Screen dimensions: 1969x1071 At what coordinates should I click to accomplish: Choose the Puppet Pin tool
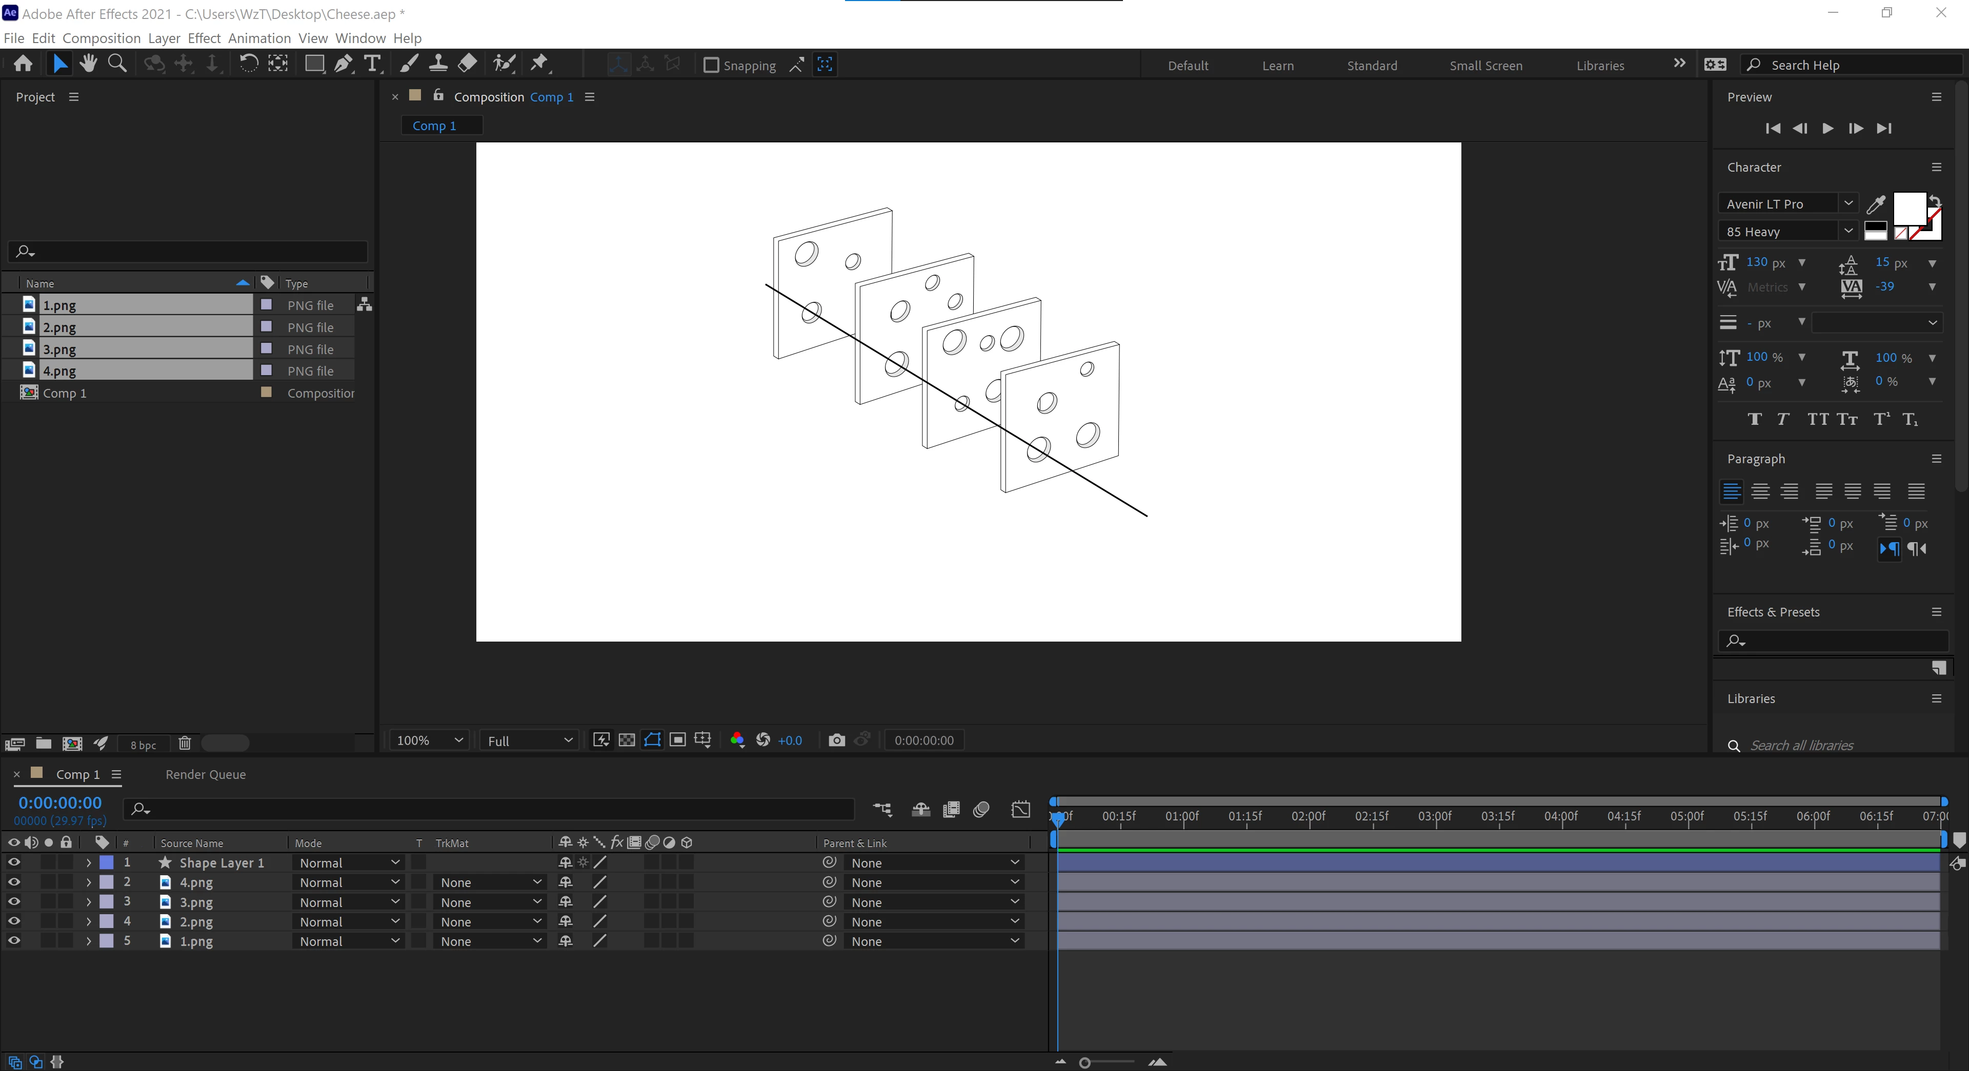539,64
